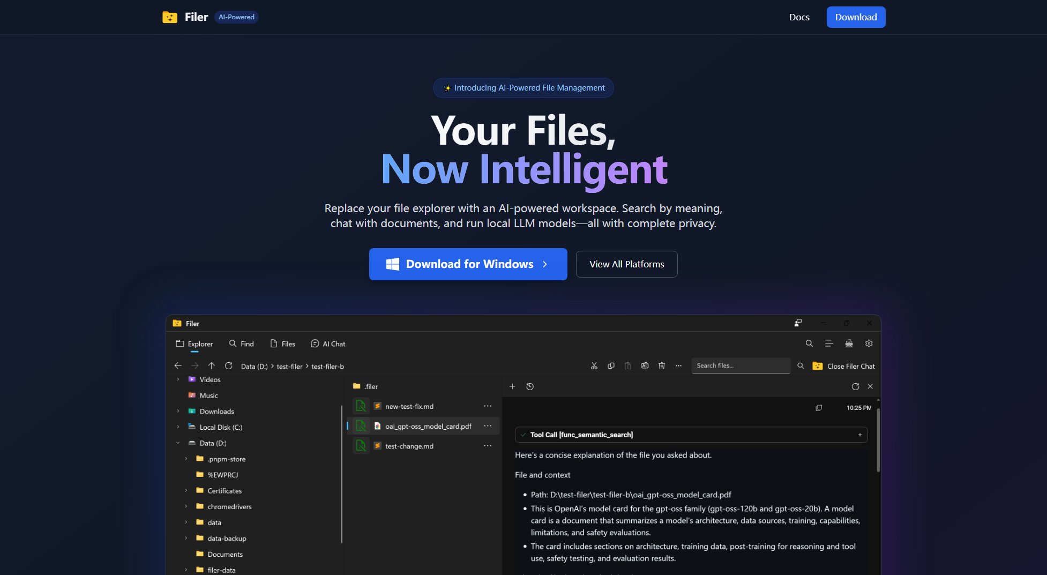
Task: Click Data (D:) in the breadcrumb path
Action: point(254,367)
